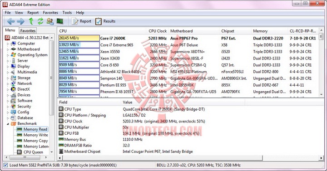Open the Report menu
The image size is (327, 171).
(x=33, y=13)
